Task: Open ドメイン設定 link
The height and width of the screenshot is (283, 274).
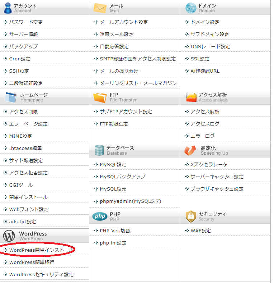Action: pos(205,22)
